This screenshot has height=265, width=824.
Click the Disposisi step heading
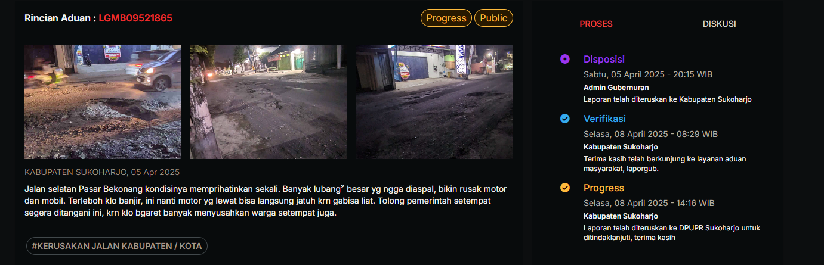pos(604,59)
